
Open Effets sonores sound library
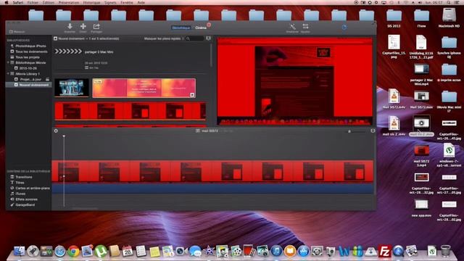pyautogui.click(x=26, y=199)
